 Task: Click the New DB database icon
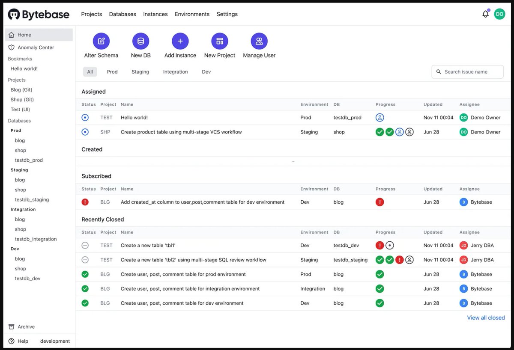pyautogui.click(x=141, y=41)
